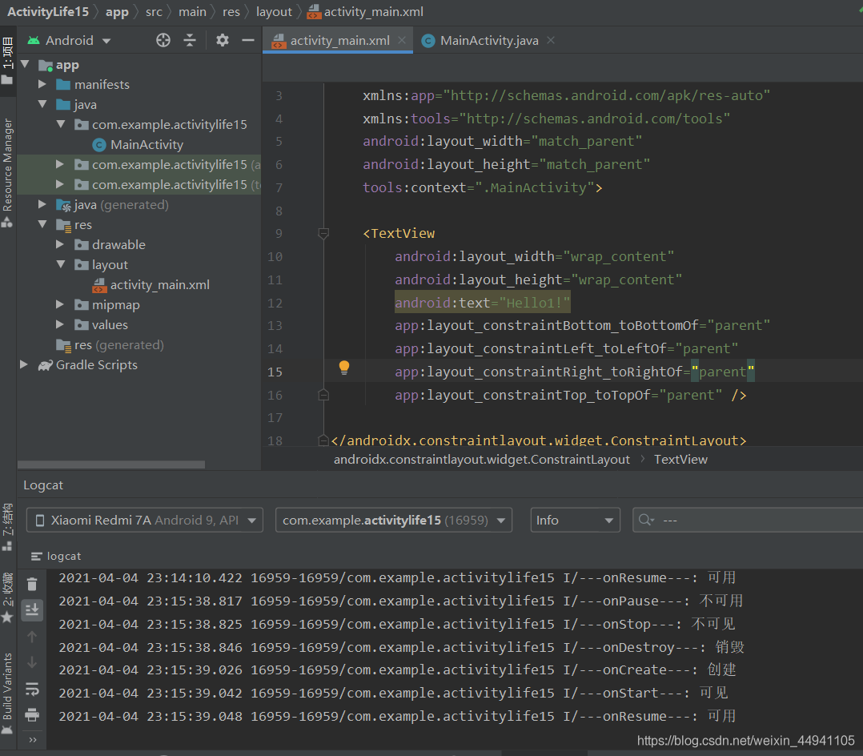Open log level Info dropdown
Image resolution: width=863 pixels, height=756 pixels.
[x=575, y=520]
